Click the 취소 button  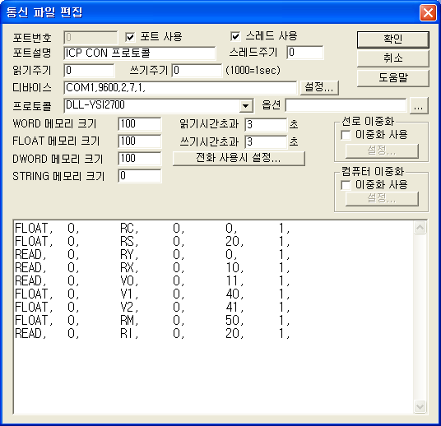click(393, 58)
